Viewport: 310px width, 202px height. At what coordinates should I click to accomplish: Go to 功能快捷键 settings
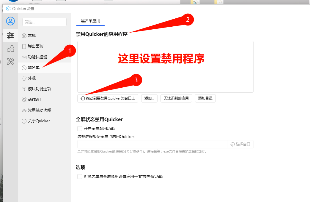point(45,57)
